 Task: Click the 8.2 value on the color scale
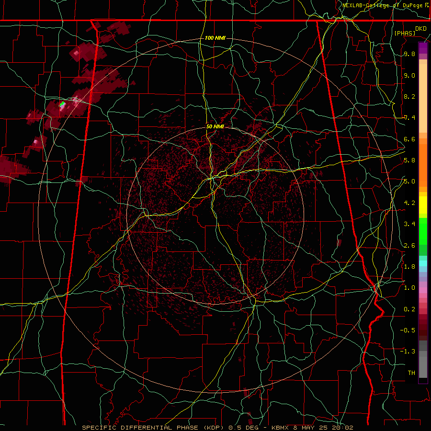click(x=409, y=96)
